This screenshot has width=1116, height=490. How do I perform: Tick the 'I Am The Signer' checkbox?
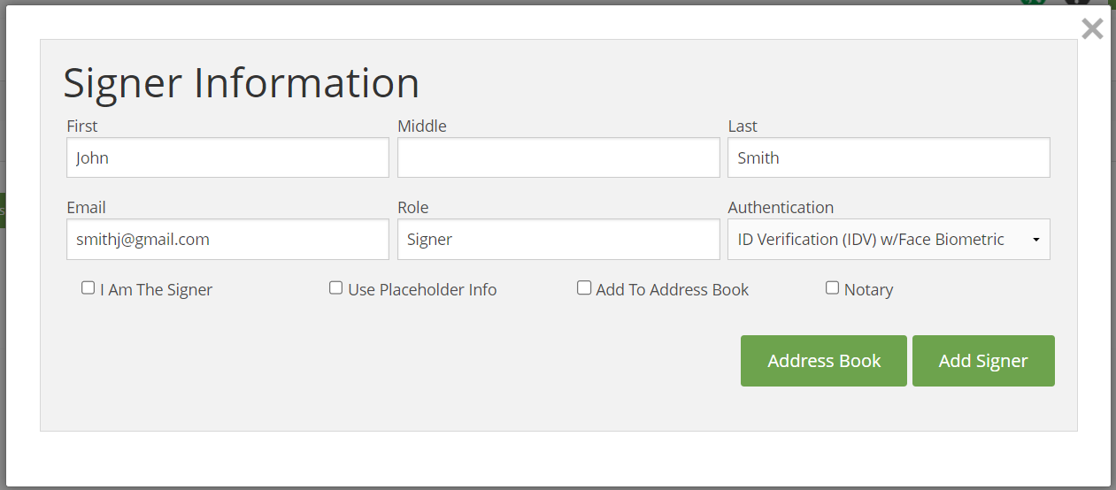(88, 288)
